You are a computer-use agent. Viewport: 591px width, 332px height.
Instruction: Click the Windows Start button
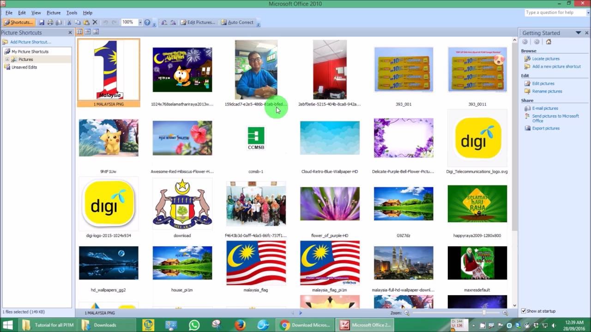coord(8,325)
